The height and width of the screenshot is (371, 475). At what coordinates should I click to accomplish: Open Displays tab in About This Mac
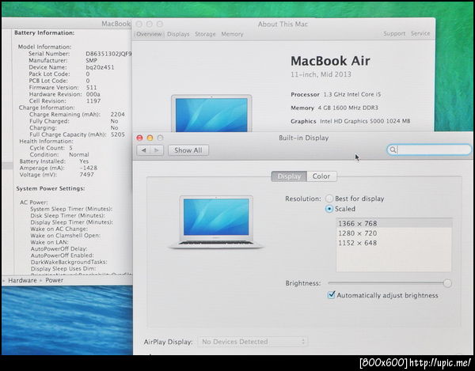click(178, 34)
